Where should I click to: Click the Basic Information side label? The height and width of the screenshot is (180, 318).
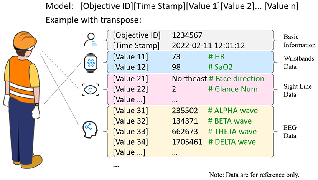pos(299,41)
